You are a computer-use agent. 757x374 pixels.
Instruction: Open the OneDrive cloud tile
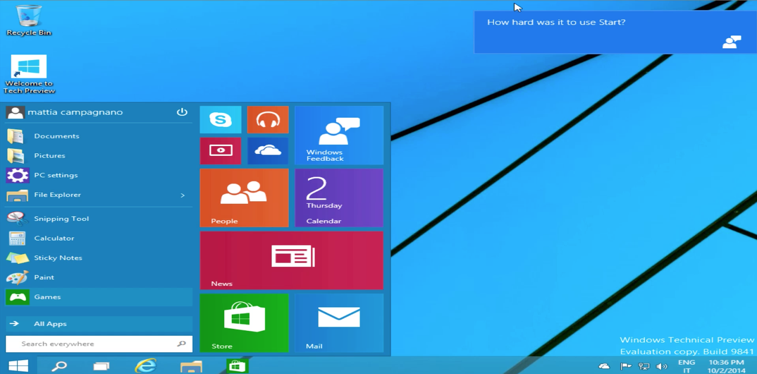pos(268,151)
